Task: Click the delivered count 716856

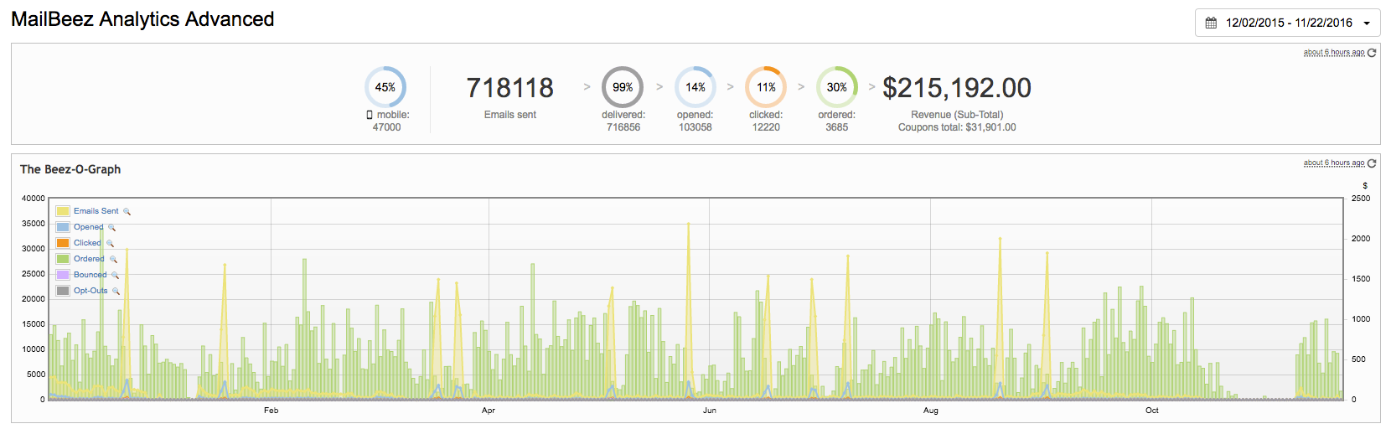Action: pos(623,127)
